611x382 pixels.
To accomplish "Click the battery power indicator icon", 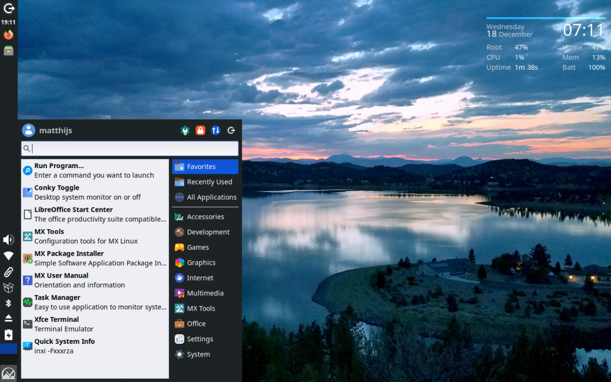I will 9,335.
